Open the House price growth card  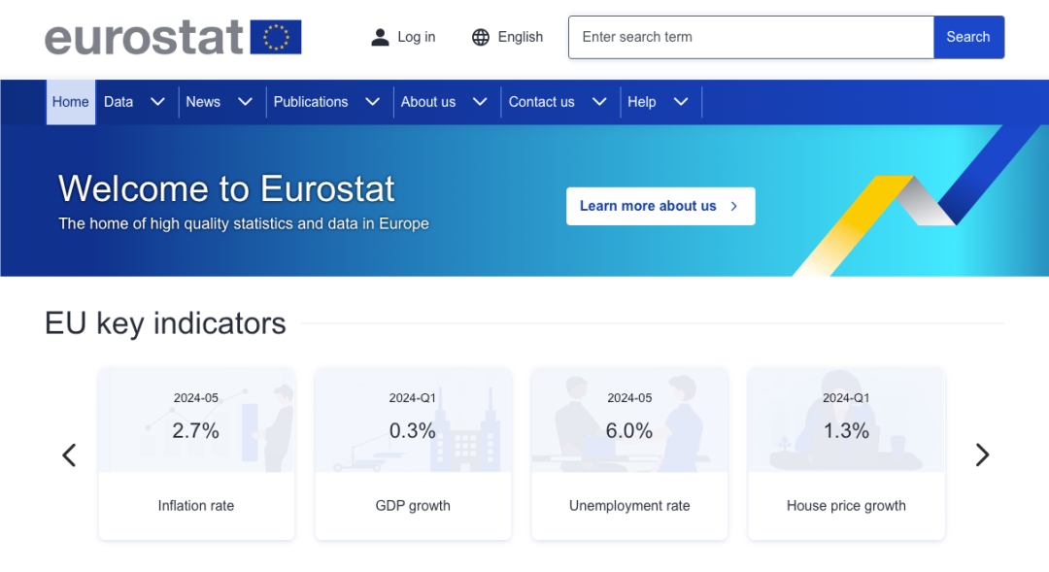[846, 454]
